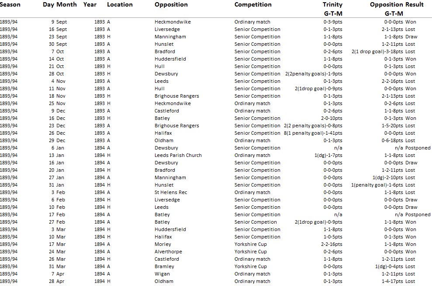This screenshot has width=432, height=286.
Task: Click the Trinity column header
Action: click(x=332, y=5)
